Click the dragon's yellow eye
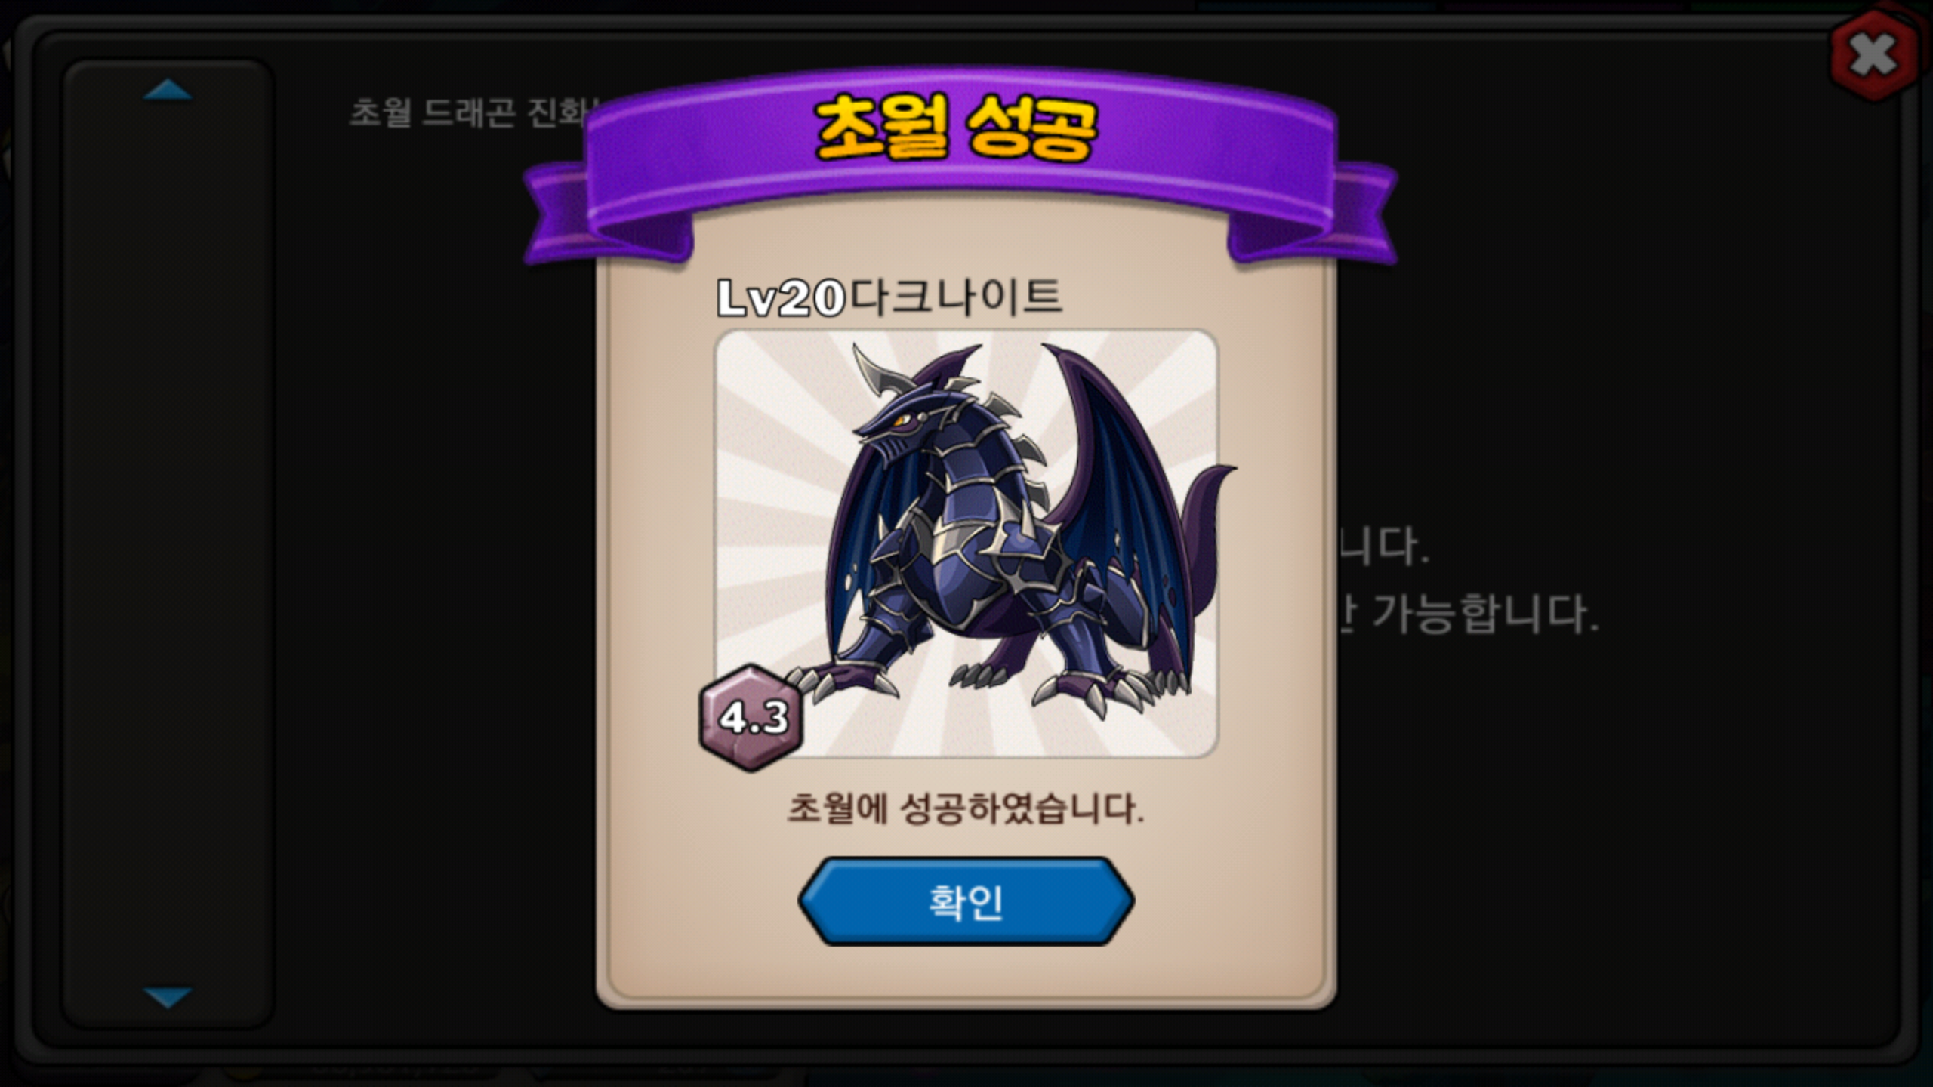The width and height of the screenshot is (1933, 1087). [902, 420]
